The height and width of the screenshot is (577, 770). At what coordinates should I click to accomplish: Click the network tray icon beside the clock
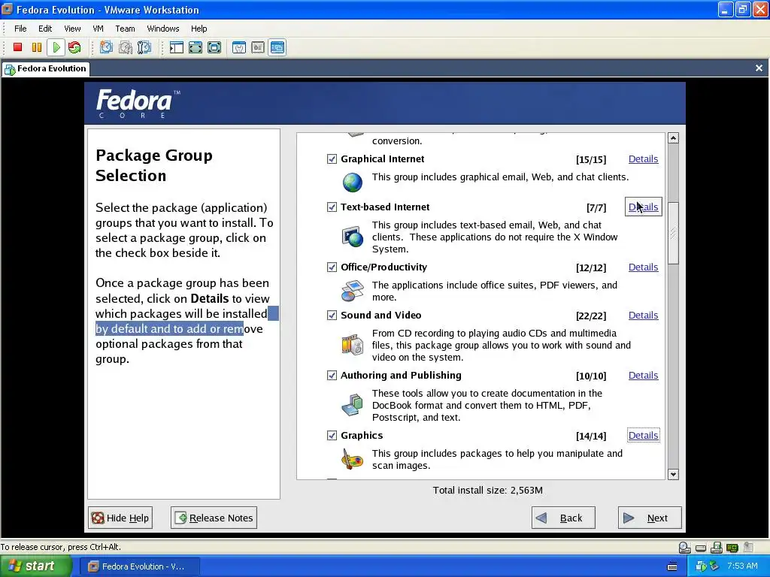pyautogui.click(x=714, y=566)
